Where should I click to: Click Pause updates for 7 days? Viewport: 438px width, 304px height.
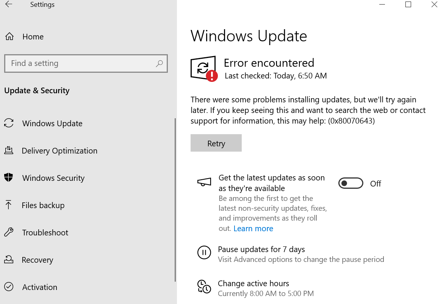[x=261, y=249]
